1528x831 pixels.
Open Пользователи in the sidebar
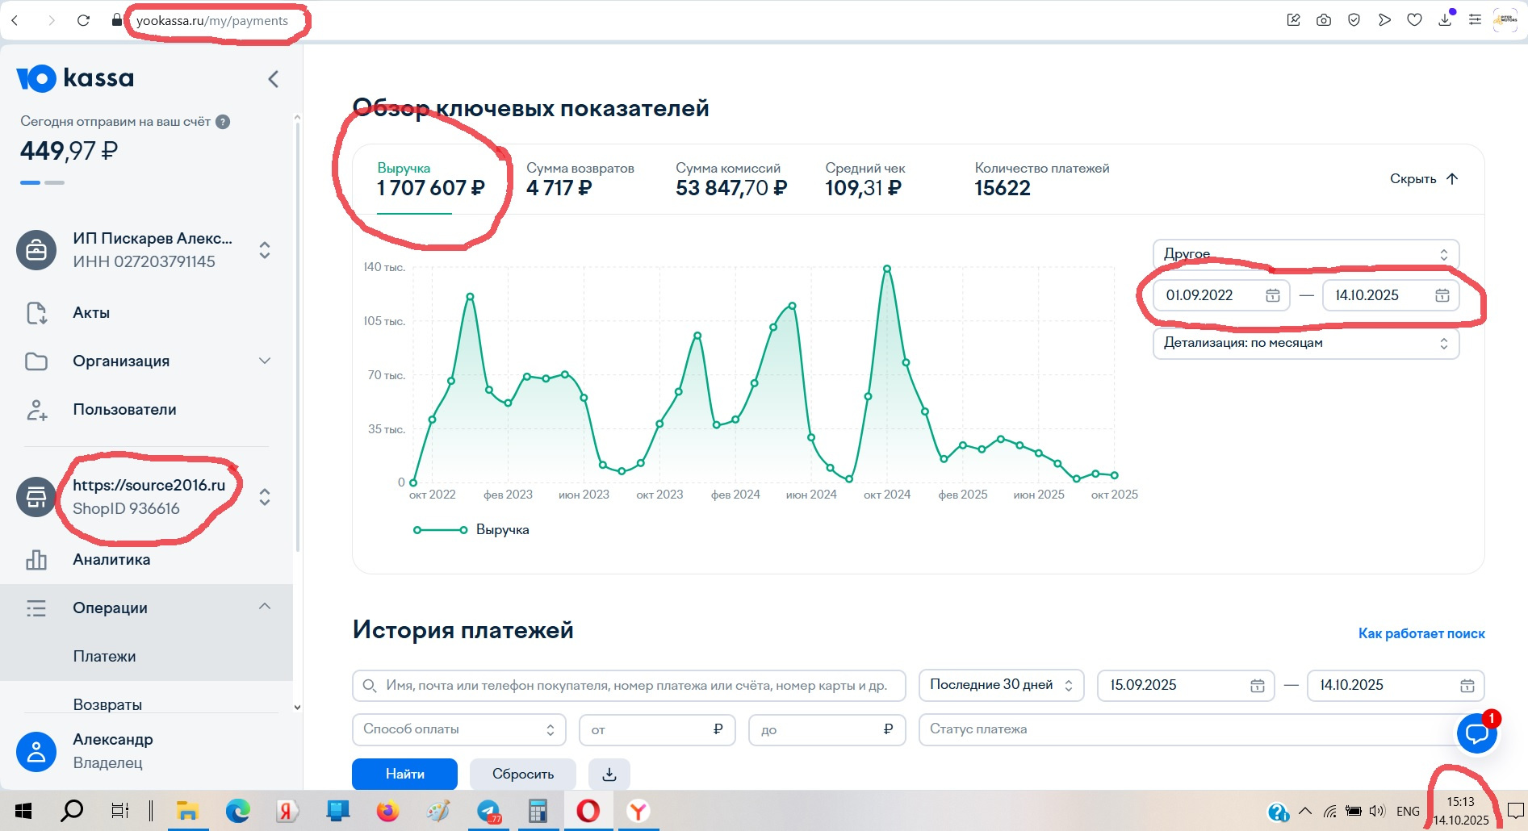click(124, 410)
